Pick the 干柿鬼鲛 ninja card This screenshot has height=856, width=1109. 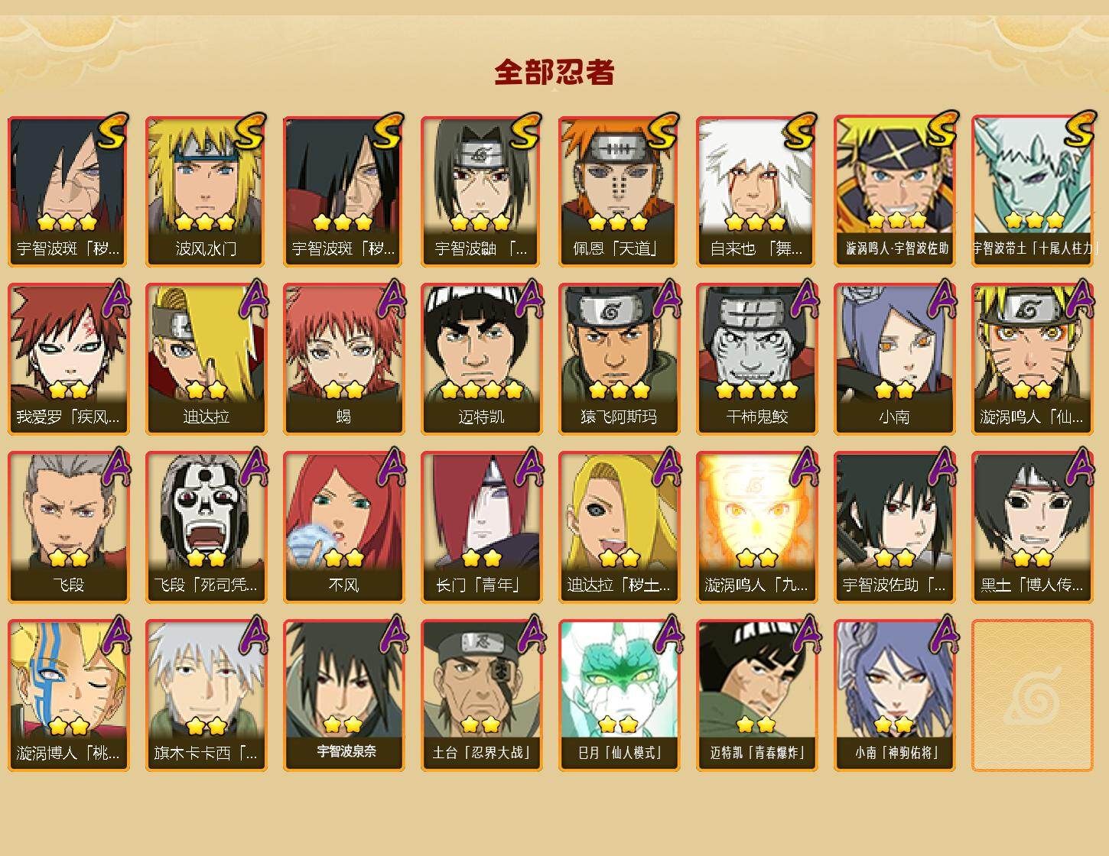coord(756,359)
